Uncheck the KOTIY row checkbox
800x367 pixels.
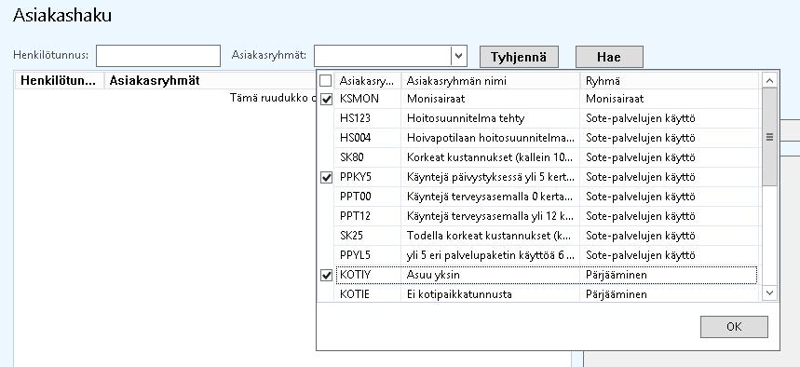326,275
